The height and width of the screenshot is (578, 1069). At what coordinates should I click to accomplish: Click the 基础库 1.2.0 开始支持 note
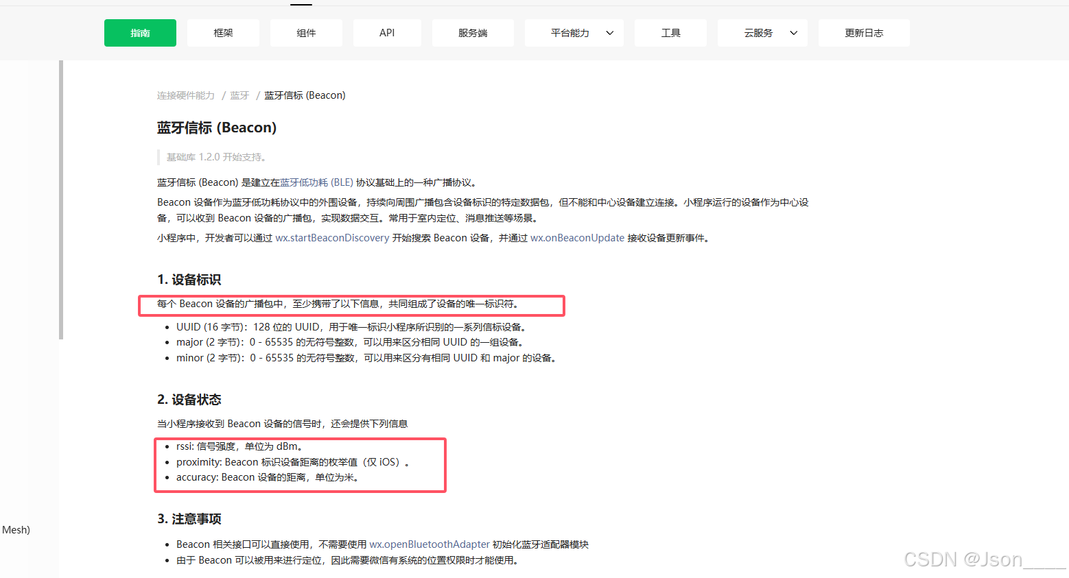pyautogui.click(x=216, y=157)
